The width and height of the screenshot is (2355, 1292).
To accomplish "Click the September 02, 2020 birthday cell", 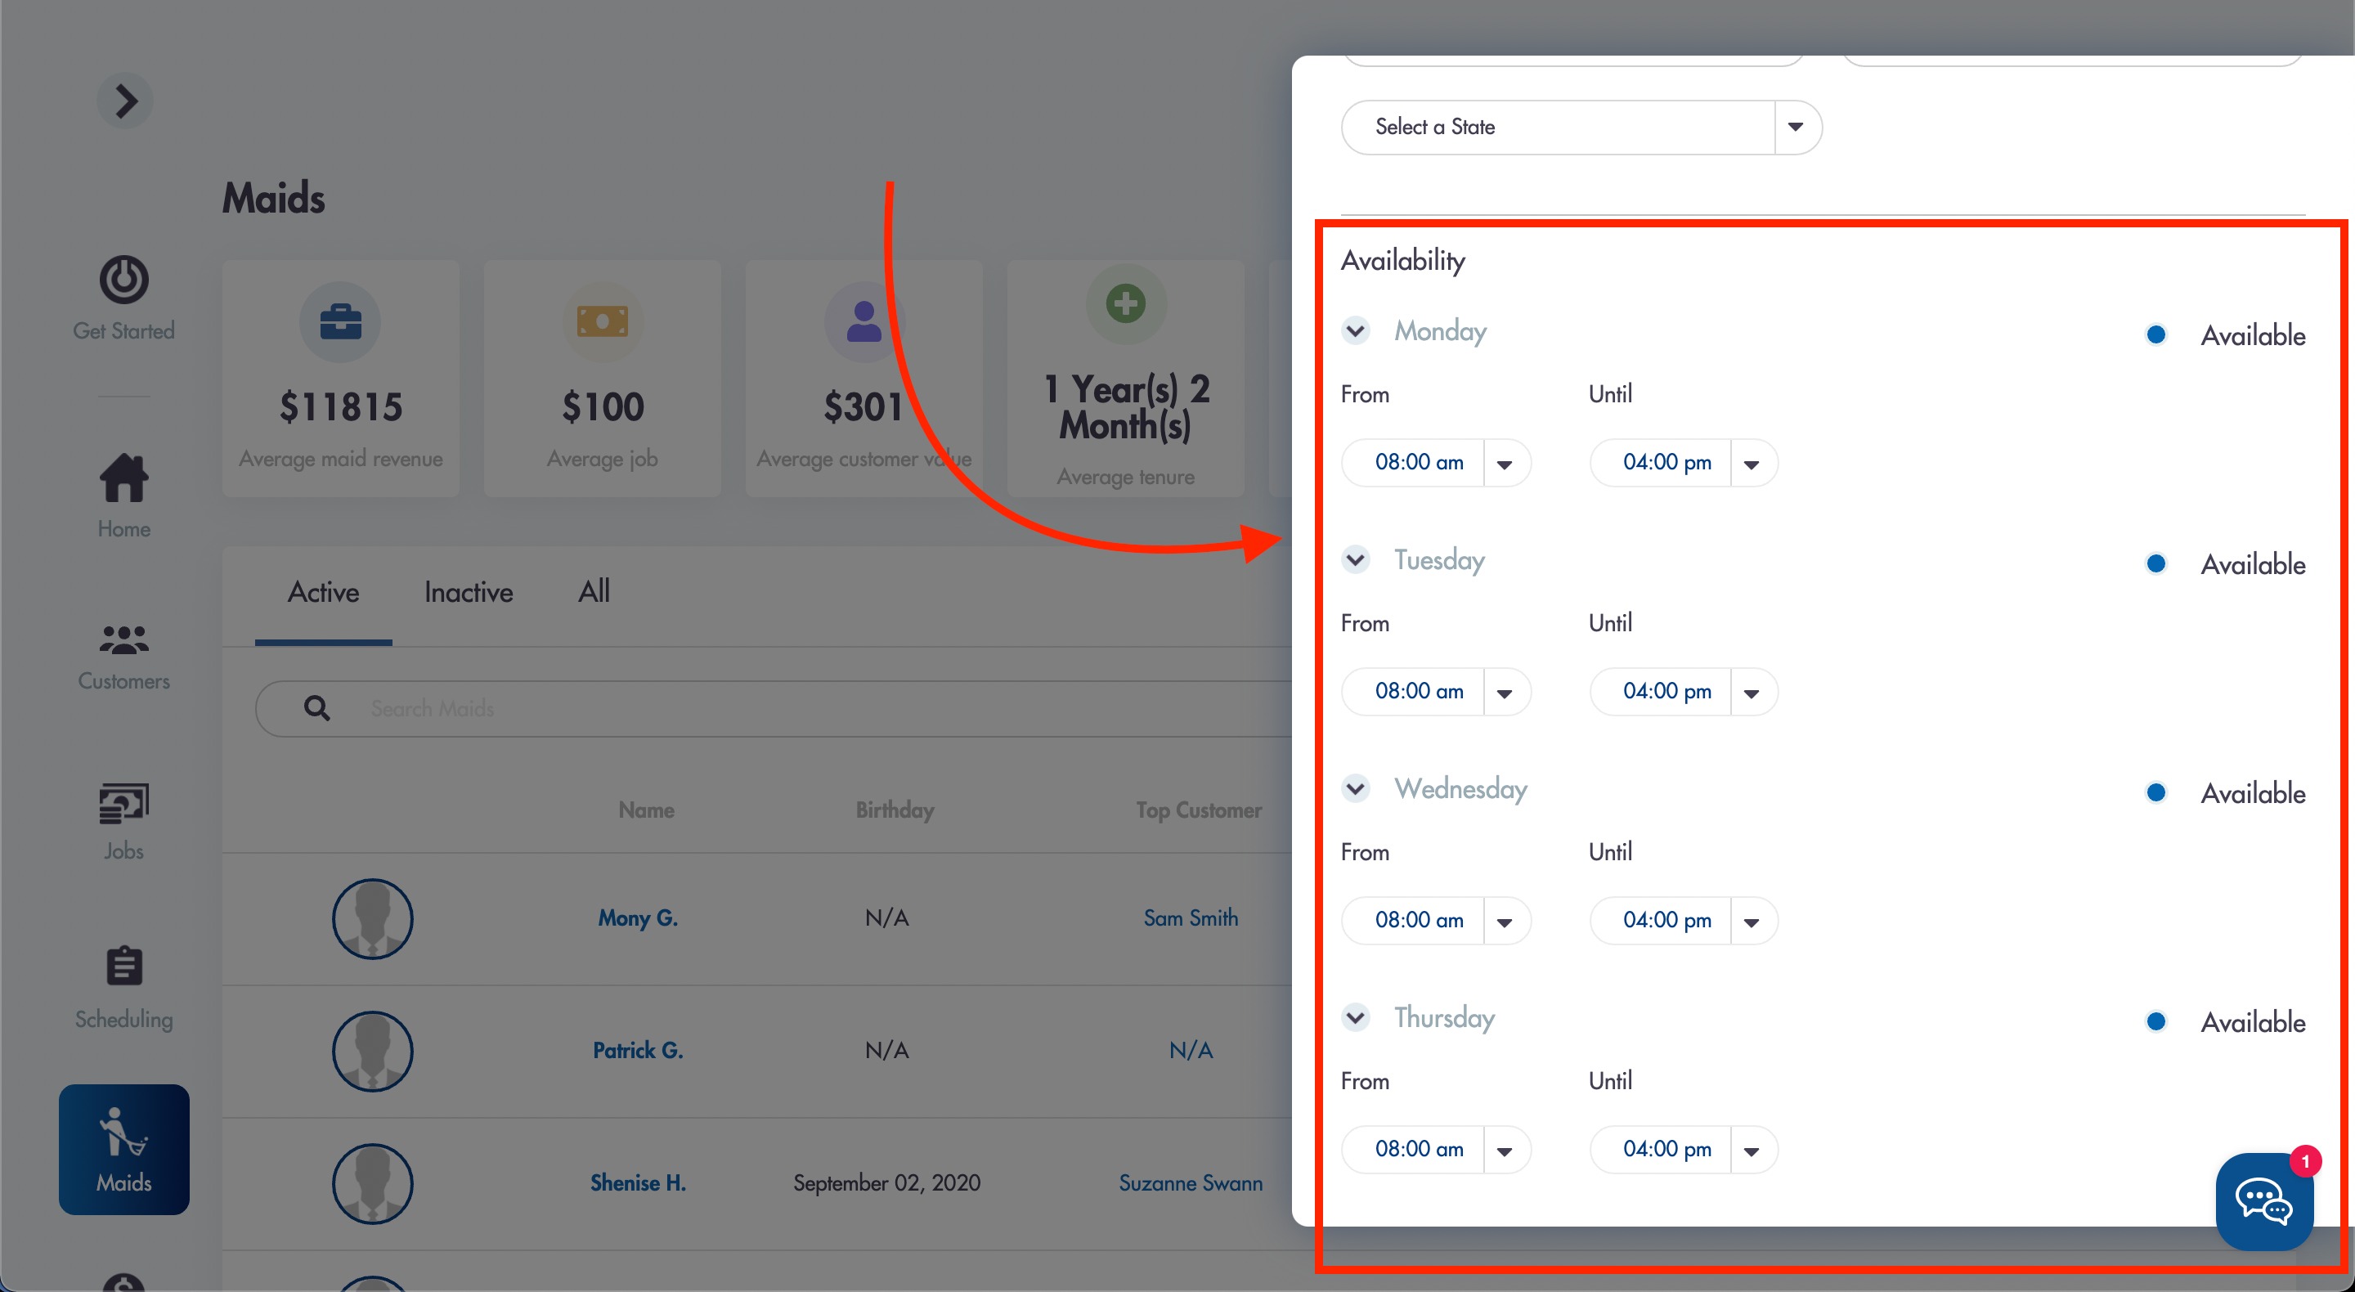I will (x=886, y=1183).
